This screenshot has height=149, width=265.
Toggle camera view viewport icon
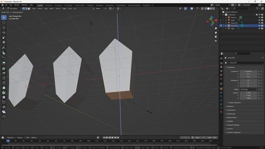216,37
